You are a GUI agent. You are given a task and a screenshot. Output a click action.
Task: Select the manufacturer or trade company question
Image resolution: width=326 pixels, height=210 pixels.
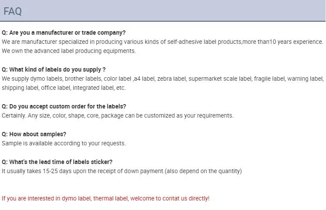point(64,33)
